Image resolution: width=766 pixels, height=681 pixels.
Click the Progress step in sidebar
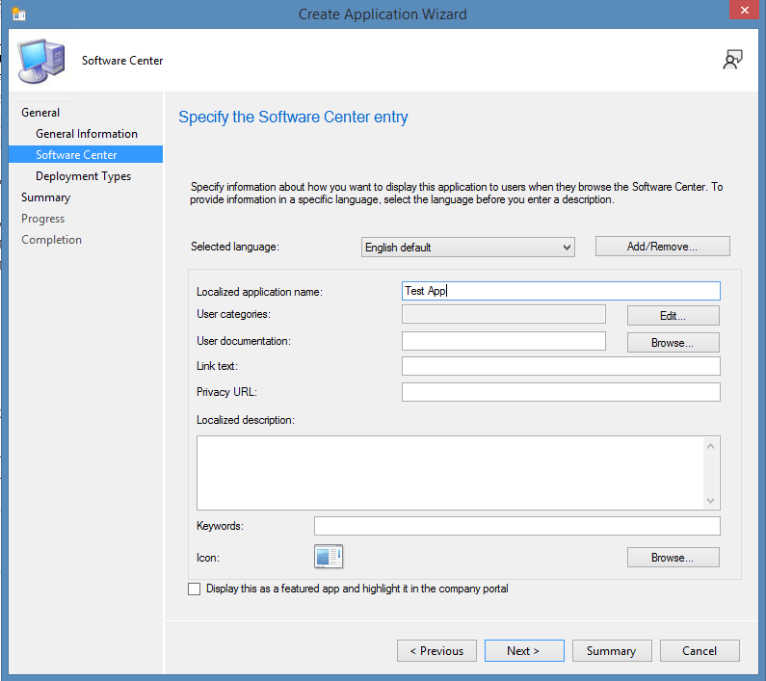click(x=42, y=219)
